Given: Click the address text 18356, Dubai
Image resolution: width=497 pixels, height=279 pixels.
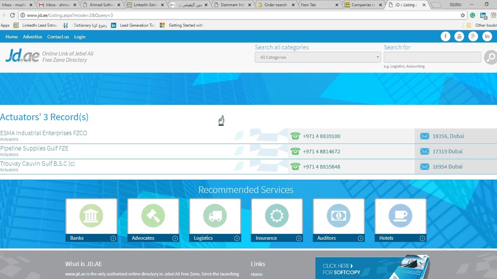Looking at the screenshot, I should [x=448, y=136].
